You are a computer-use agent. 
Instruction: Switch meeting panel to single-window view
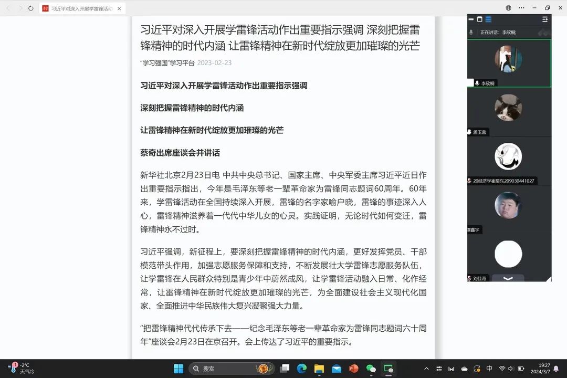pyautogui.click(x=479, y=19)
